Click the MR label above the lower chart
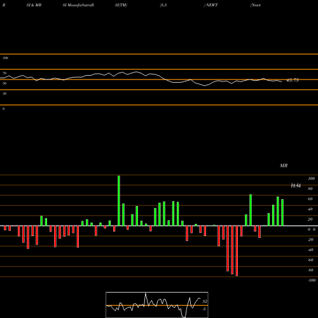 [x=284, y=165]
